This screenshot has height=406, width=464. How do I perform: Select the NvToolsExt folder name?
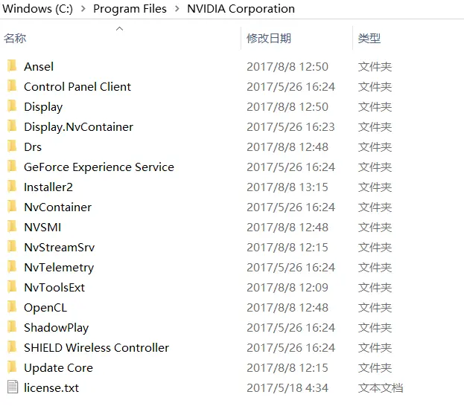(x=54, y=288)
